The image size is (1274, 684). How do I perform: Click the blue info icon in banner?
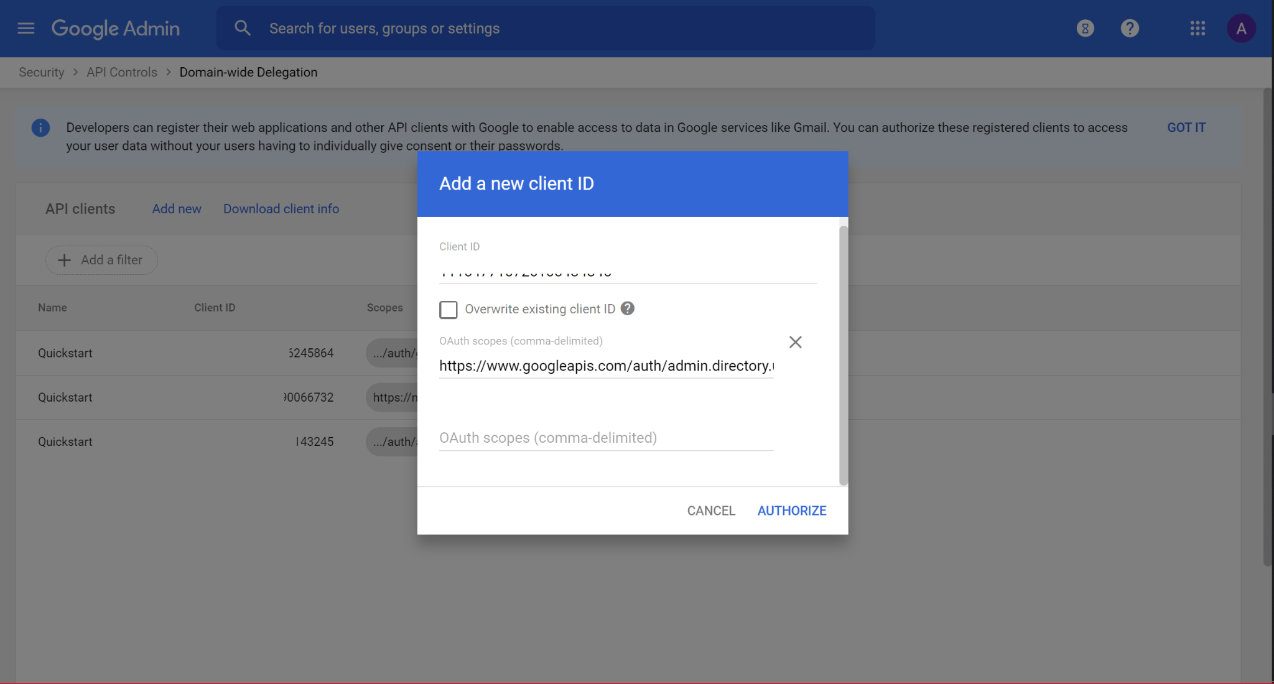click(x=40, y=127)
